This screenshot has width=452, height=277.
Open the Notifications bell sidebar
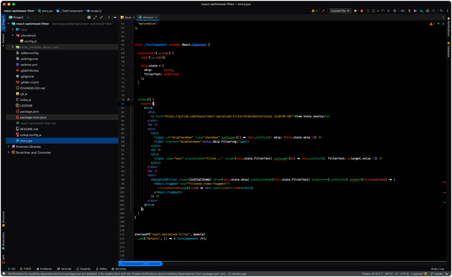(x=448, y=27)
